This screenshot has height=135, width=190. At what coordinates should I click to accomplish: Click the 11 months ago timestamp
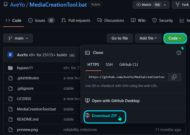coord(168,130)
